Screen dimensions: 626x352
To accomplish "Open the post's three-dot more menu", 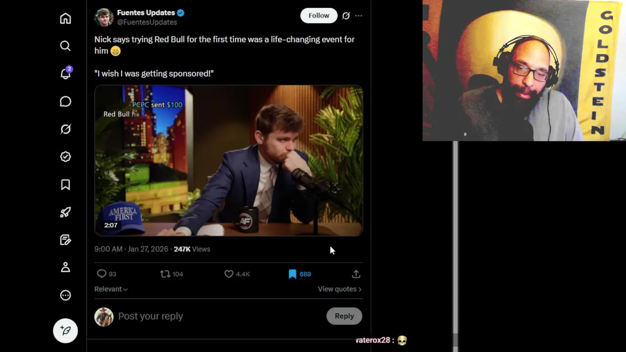I will [358, 16].
